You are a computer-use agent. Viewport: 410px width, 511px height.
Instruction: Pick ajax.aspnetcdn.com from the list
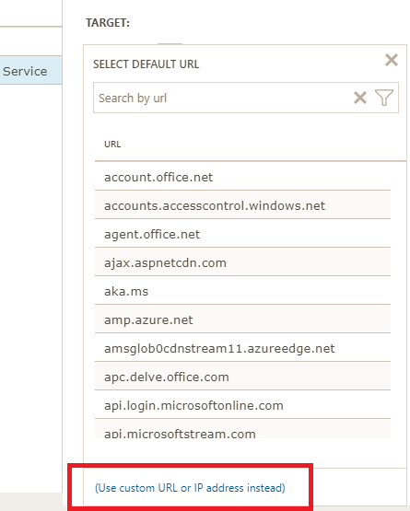242,263
